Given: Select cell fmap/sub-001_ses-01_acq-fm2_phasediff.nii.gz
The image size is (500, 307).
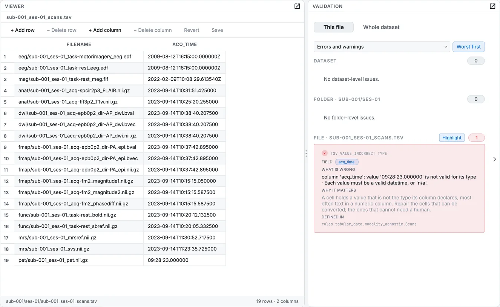Looking at the screenshot, I should click(x=79, y=204).
